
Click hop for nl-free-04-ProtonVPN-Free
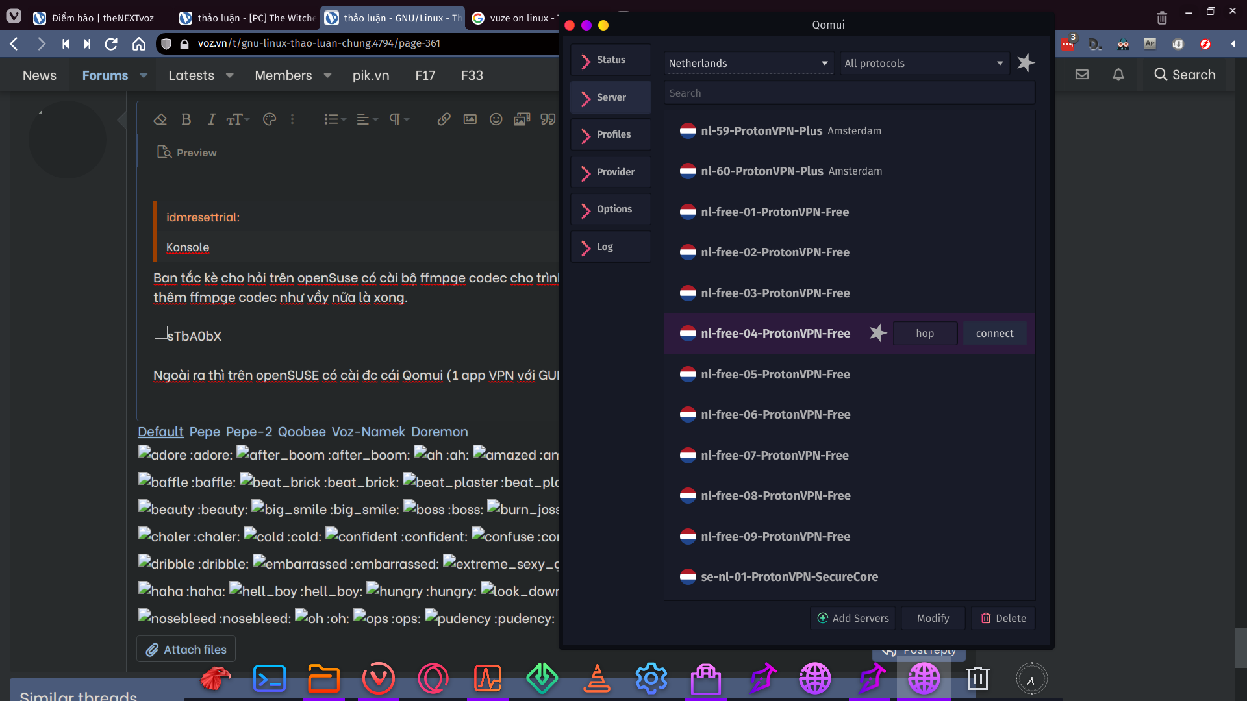click(x=925, y=333)
